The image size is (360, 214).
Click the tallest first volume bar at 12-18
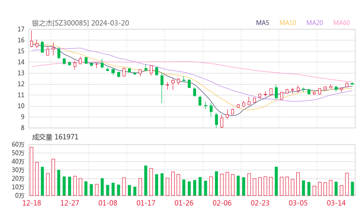(32, 171)
